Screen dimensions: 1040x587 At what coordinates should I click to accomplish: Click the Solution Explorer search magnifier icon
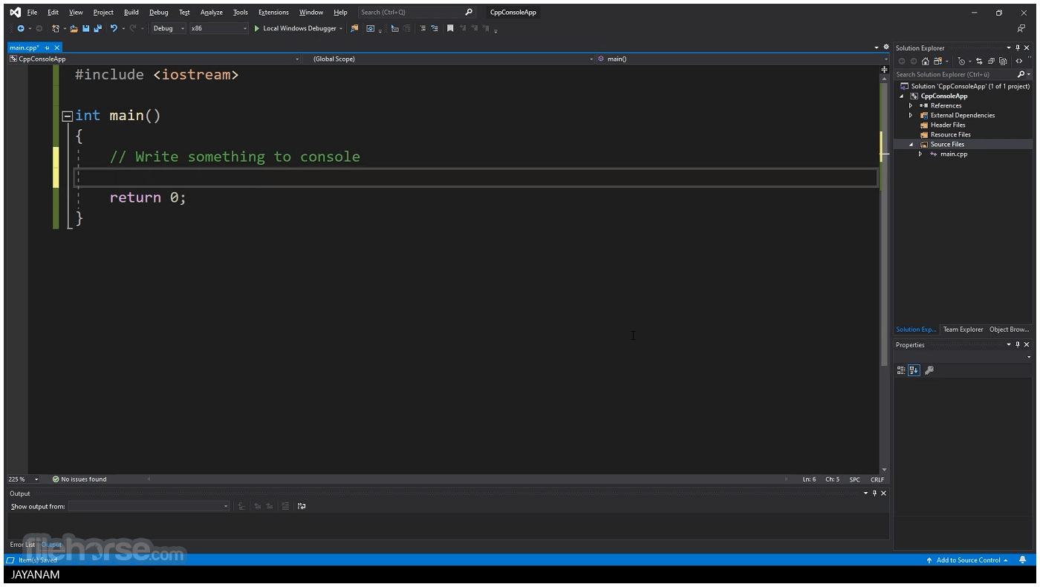[x=1021, y=74]
